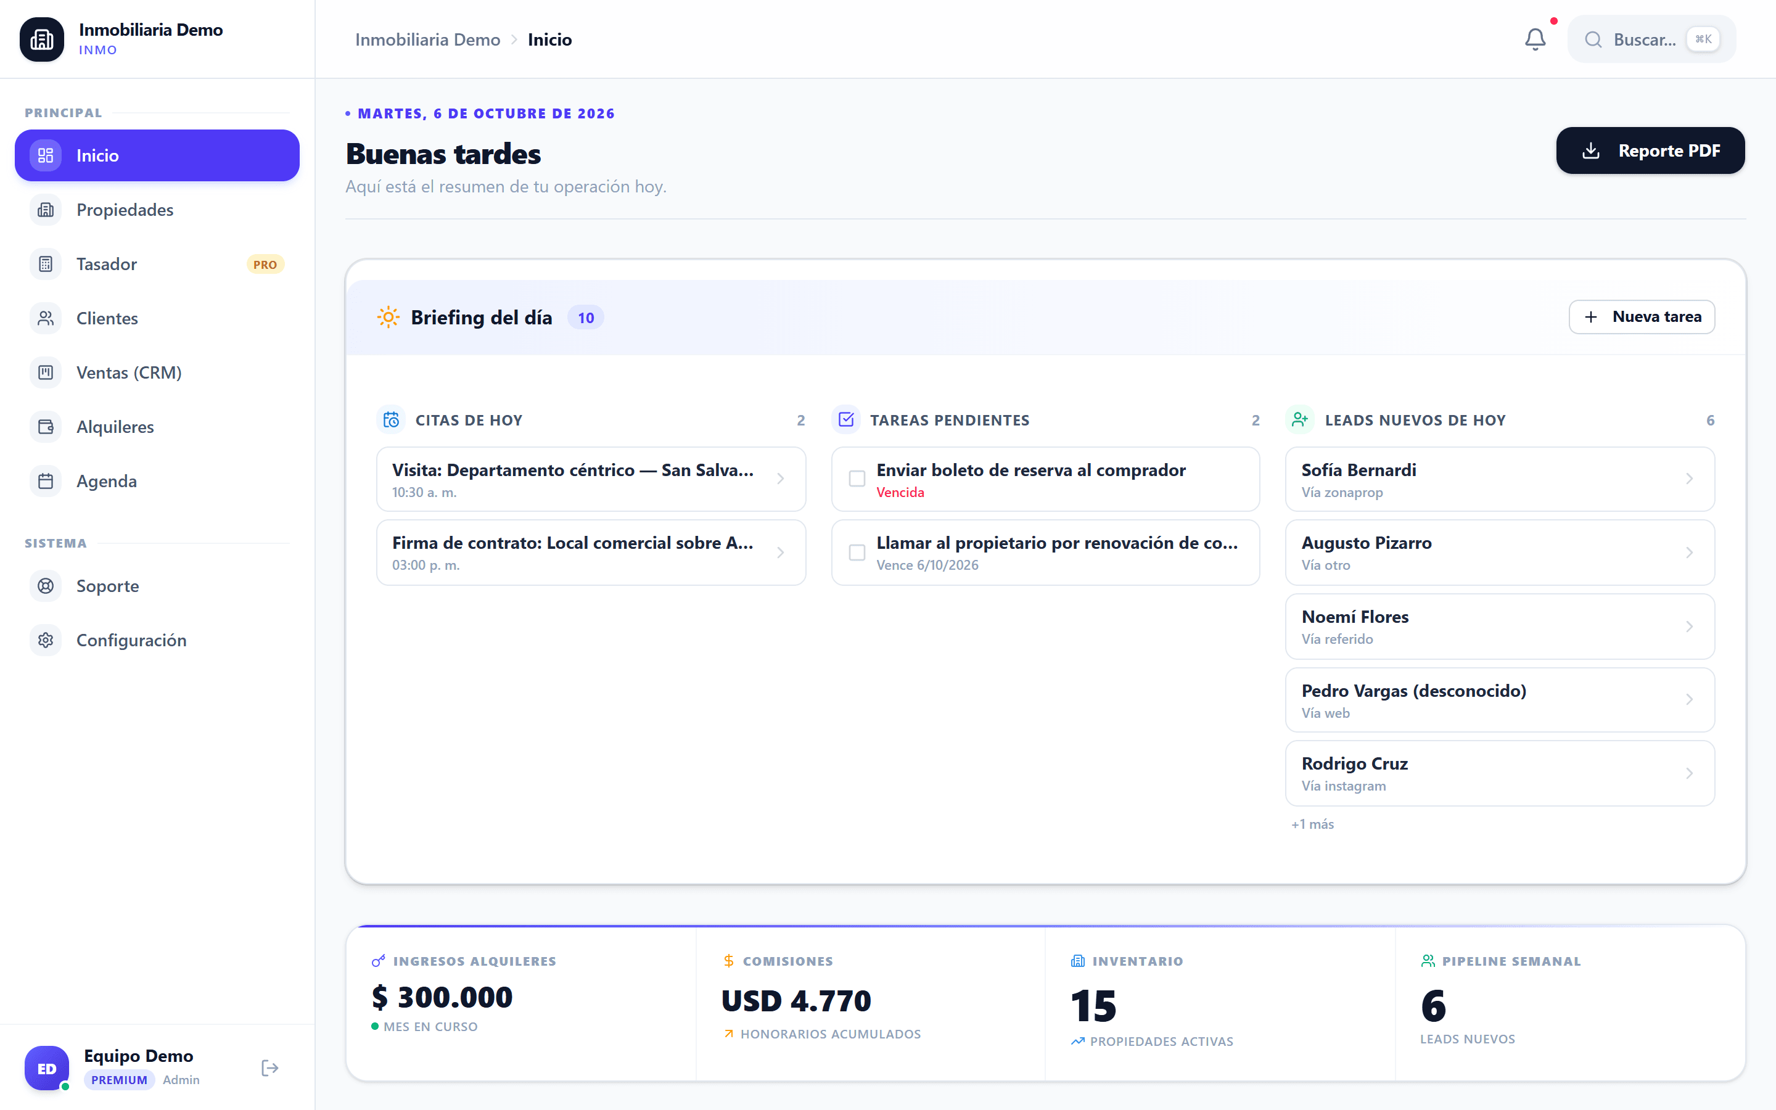Open notifications bell

pos(1534,39)
